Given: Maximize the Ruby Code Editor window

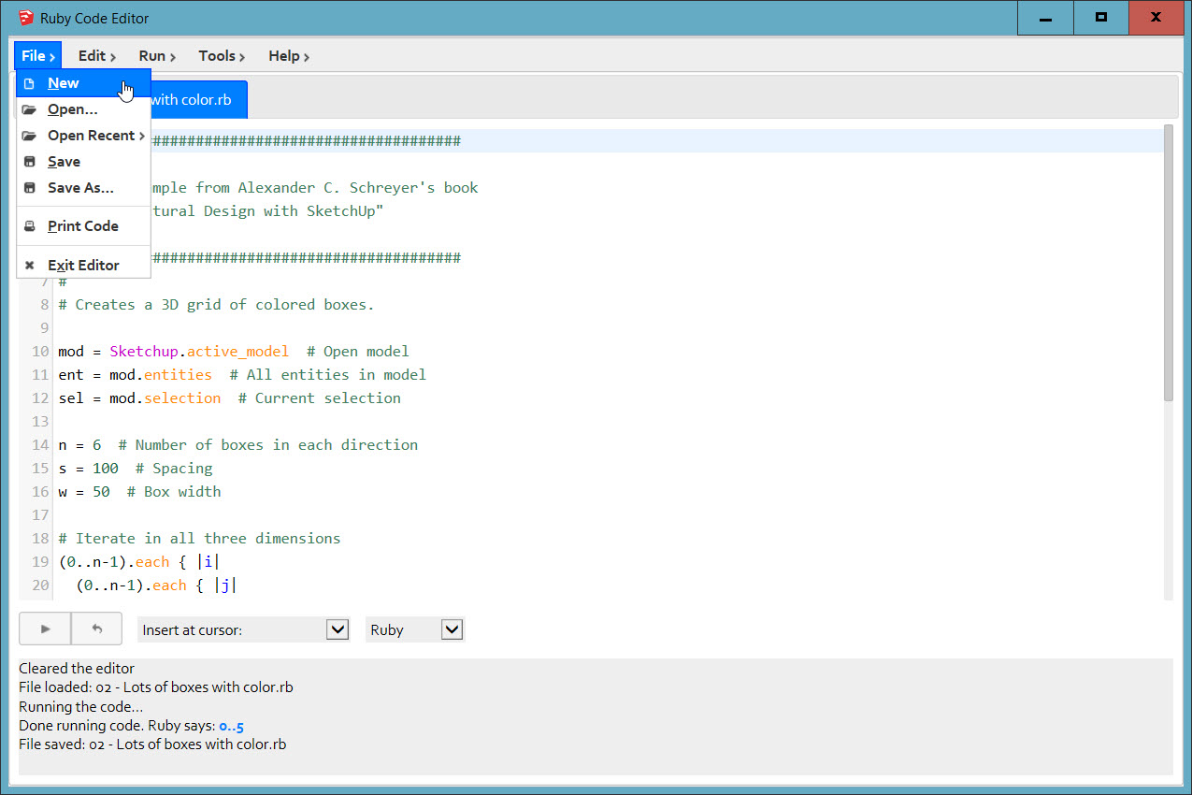Looking at the screenshot, I should tap(1100, 18).
